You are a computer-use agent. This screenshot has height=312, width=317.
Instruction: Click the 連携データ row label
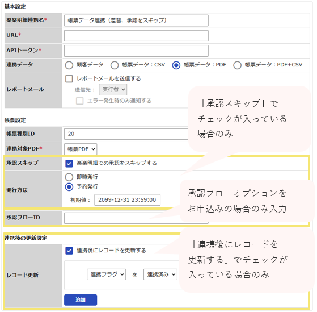click(19, 65)
